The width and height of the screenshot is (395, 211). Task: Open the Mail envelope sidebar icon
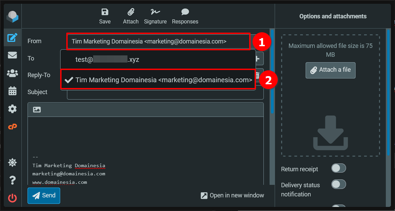(x=12, y=55)
